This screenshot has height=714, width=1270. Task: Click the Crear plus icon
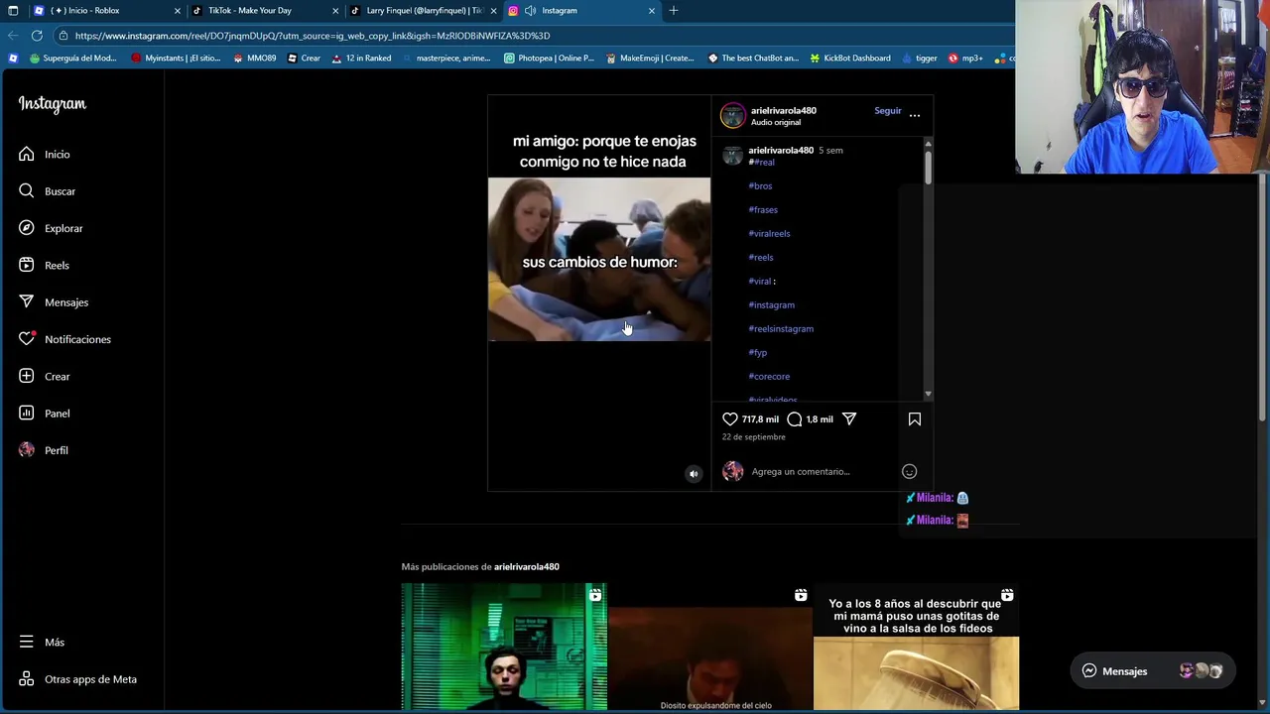coord(27,376)
